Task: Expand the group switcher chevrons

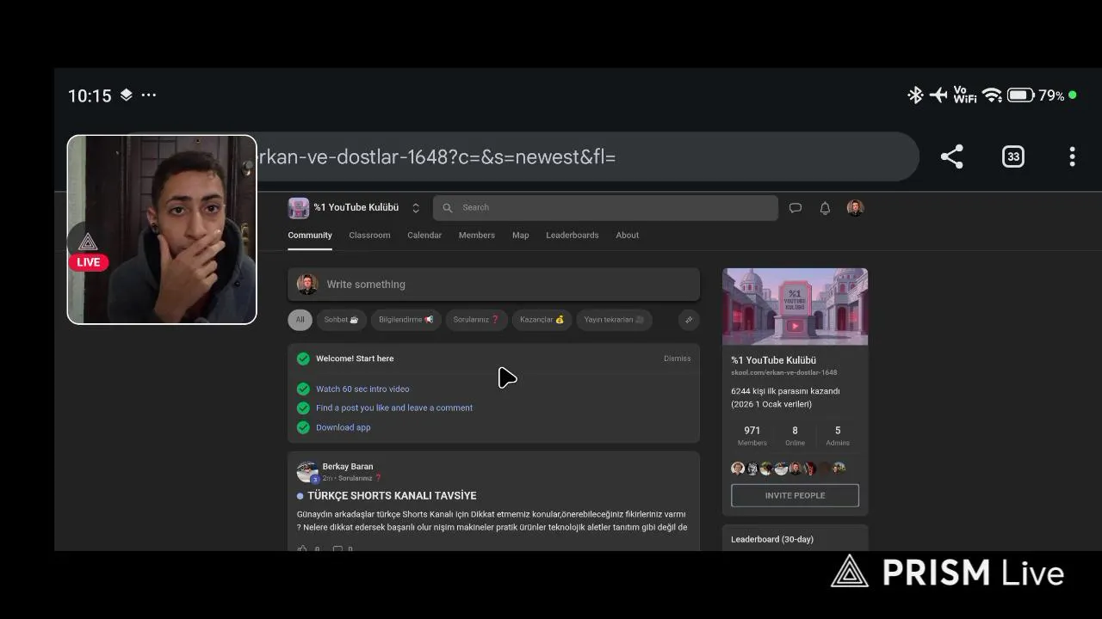Action: tap(416, 208)
